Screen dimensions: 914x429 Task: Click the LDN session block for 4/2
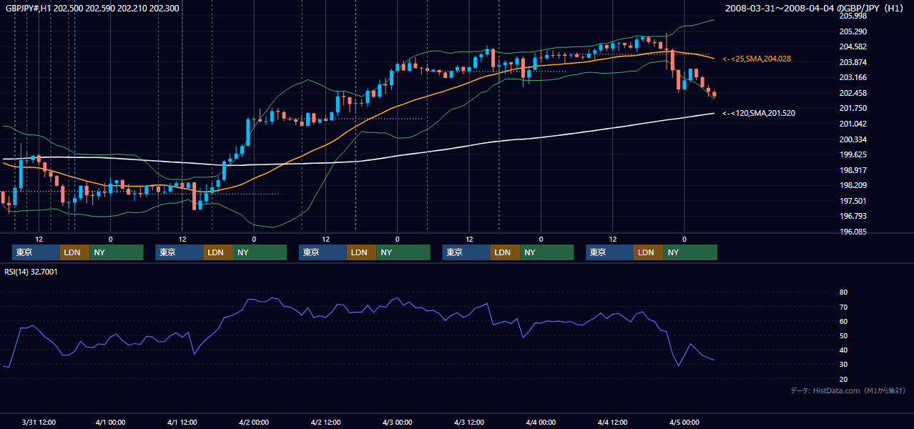tap(362, 252)
